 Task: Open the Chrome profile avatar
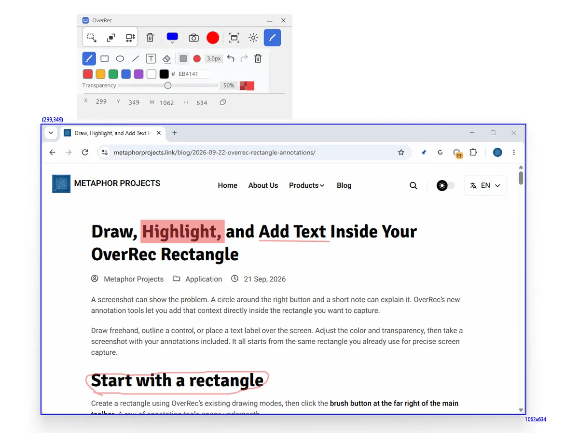pyautogui.click(x=497, y=153)
